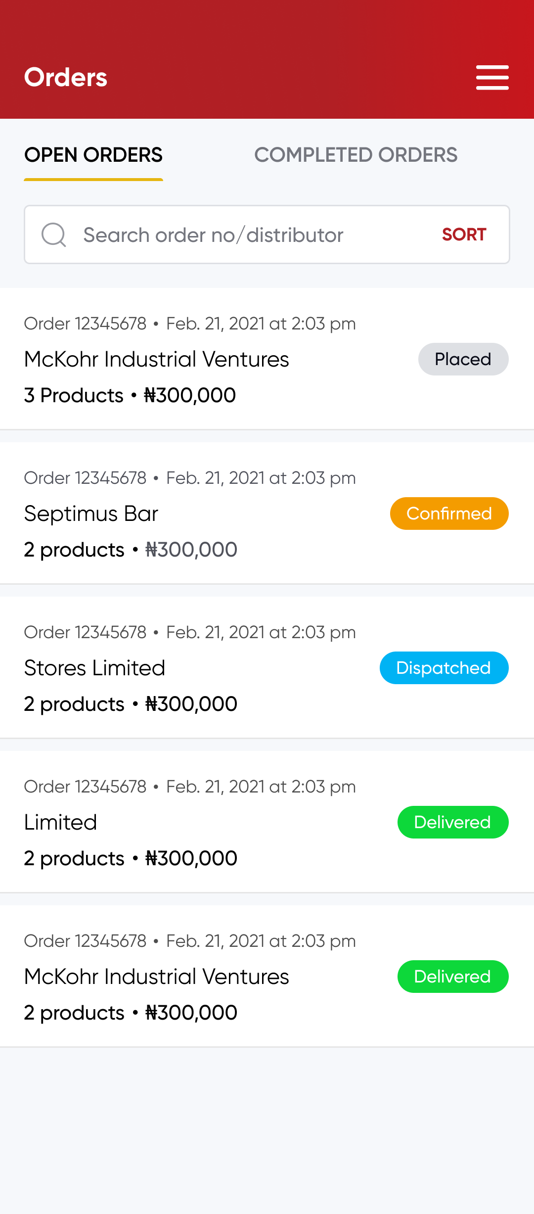Image resolution: width=534 pixels, height=1214 pixels.
Task: Click the SORT button
Action: 464,234
